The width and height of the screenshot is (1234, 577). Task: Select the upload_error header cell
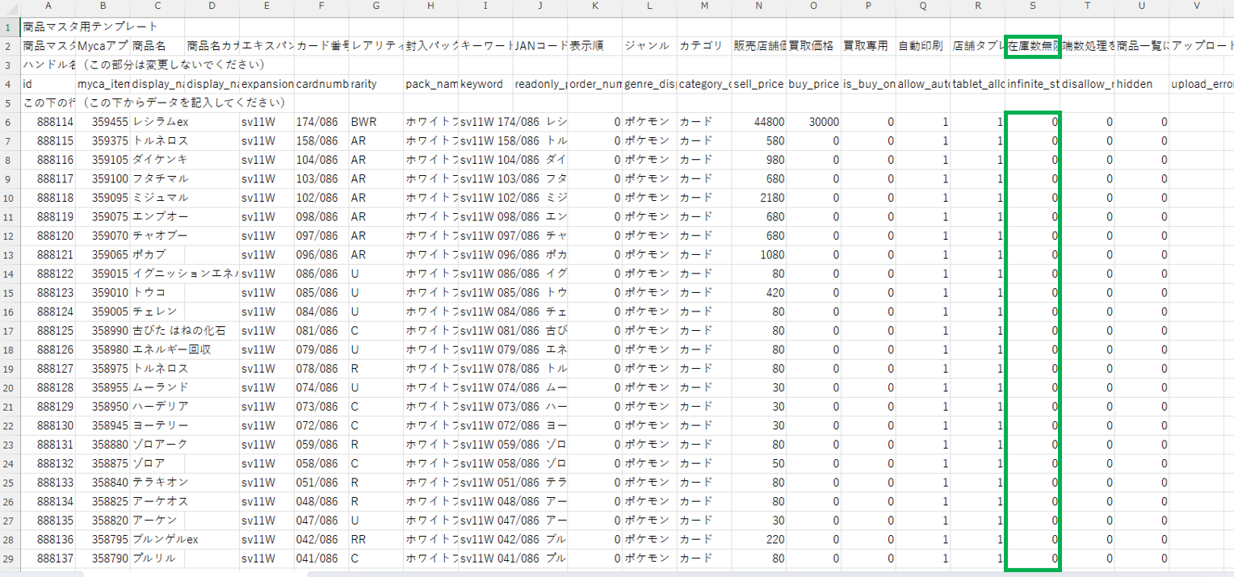(x=1200, y=84)
